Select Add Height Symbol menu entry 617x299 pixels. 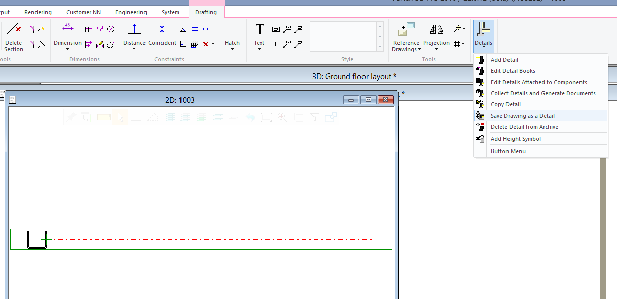[516, 139]
